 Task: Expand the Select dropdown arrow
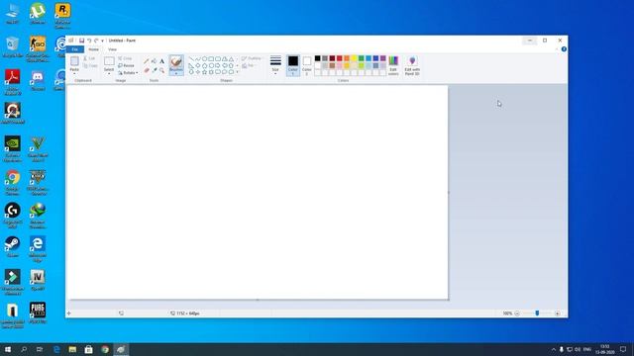click(109, 73)
